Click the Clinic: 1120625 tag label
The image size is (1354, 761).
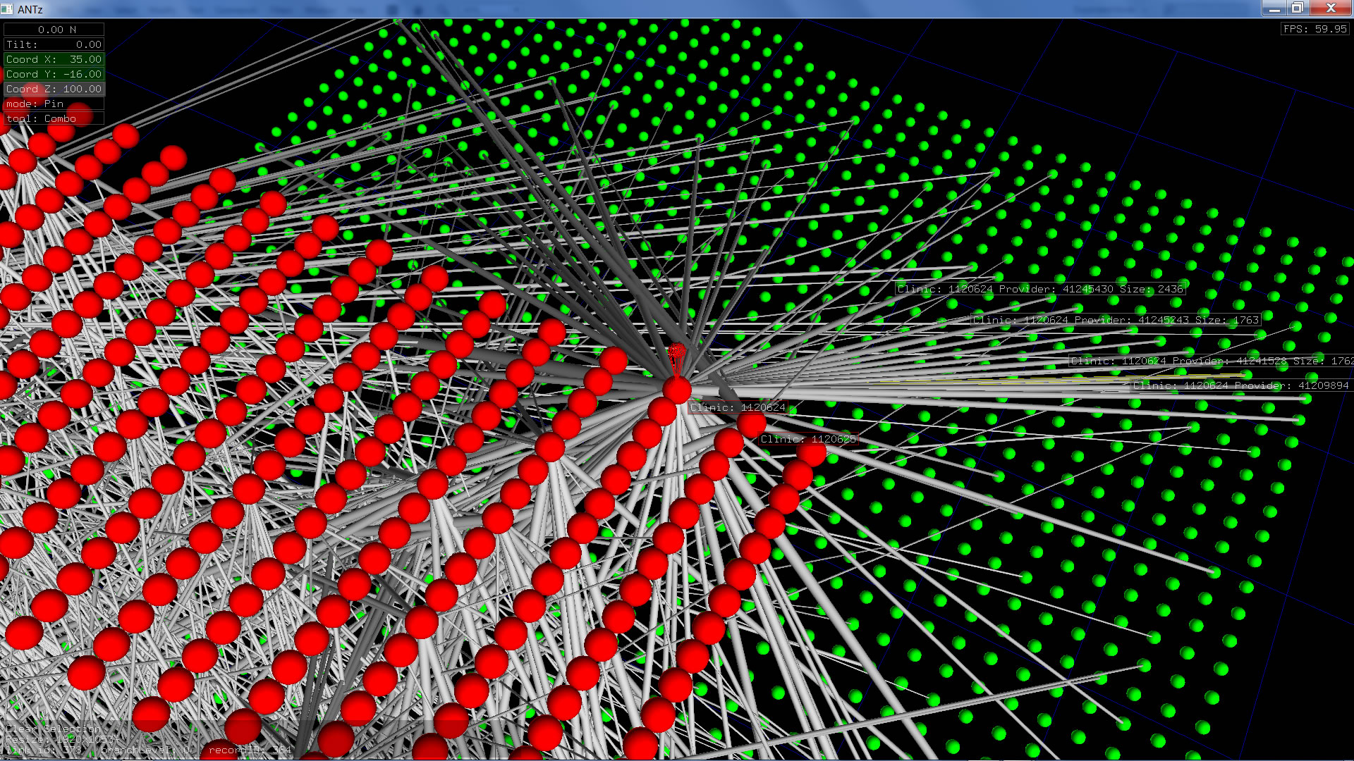[808, 439]
